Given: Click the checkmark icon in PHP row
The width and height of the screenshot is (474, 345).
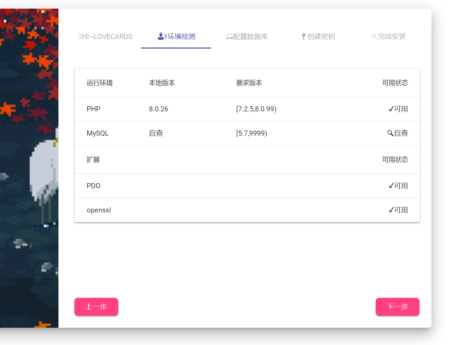Looking at the screenshot, I should 391,109.
